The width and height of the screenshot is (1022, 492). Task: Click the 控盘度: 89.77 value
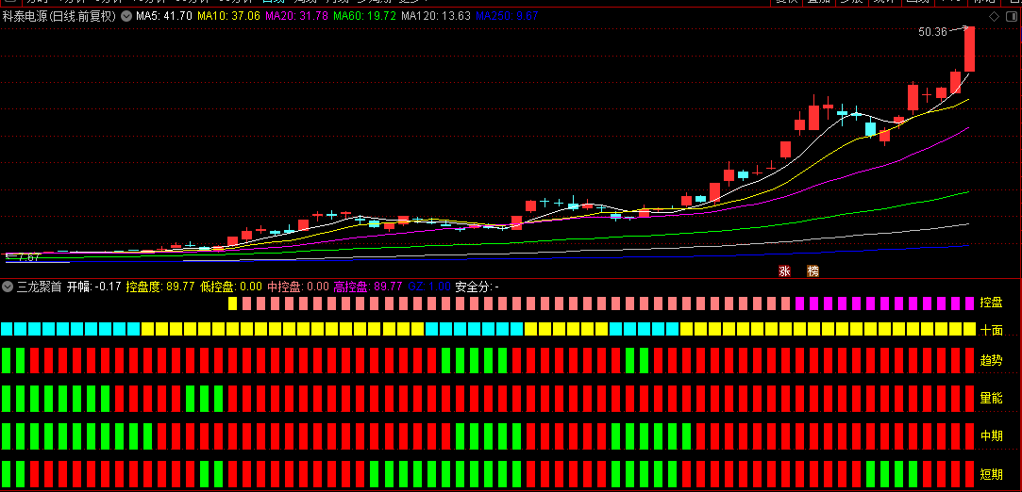(x=160, y=287)
